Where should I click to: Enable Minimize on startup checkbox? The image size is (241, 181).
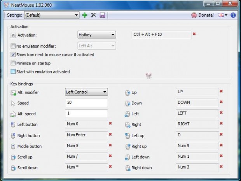click(x=14, y=63)
